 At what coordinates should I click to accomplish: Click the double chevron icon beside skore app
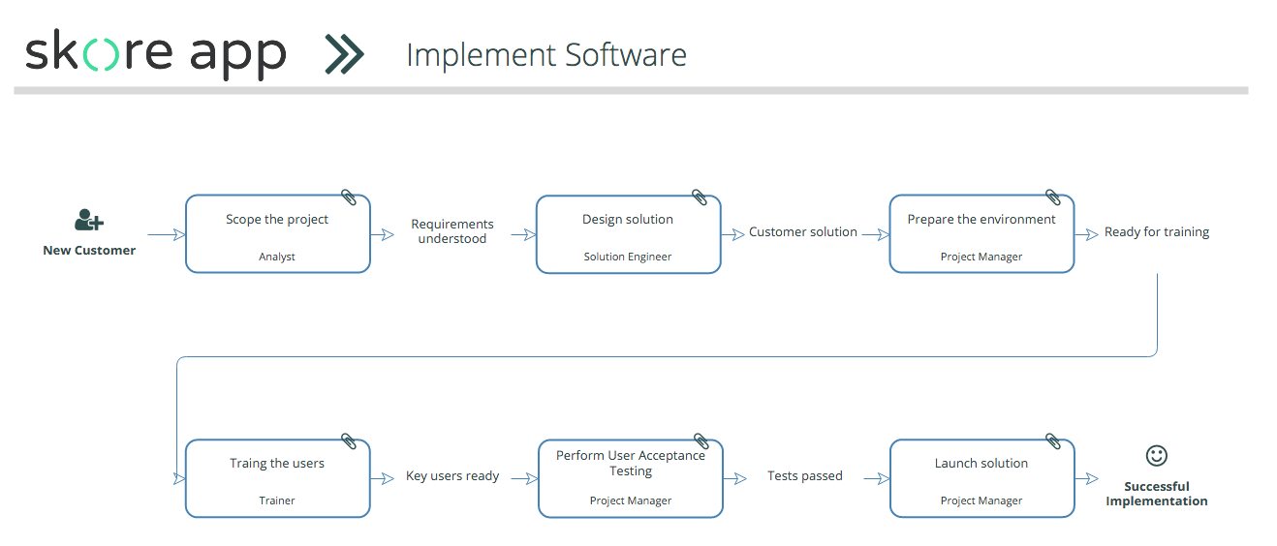tap(344, 54)
